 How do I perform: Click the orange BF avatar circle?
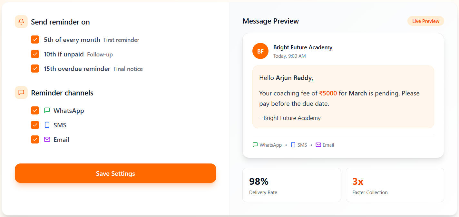point(260,51)
